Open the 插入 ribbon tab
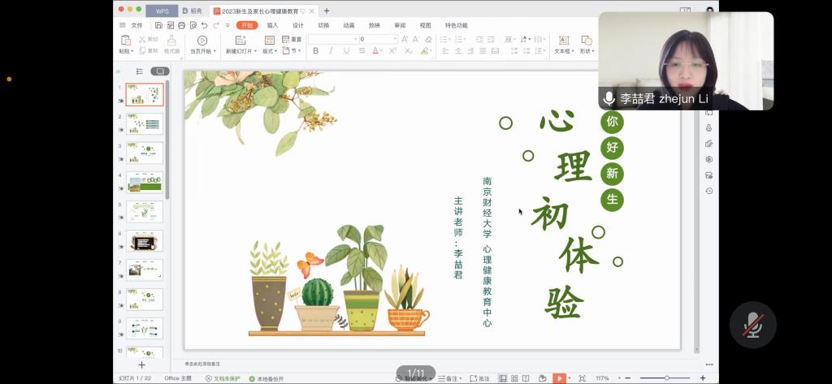This screenshot has width=832, height=384. (272, 25)
